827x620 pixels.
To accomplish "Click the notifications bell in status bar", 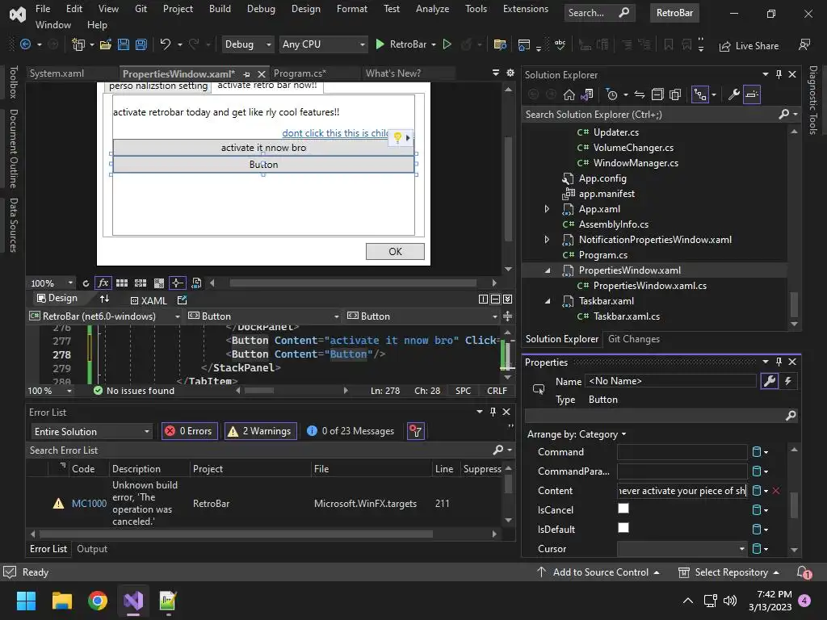I will click(804, 572).
